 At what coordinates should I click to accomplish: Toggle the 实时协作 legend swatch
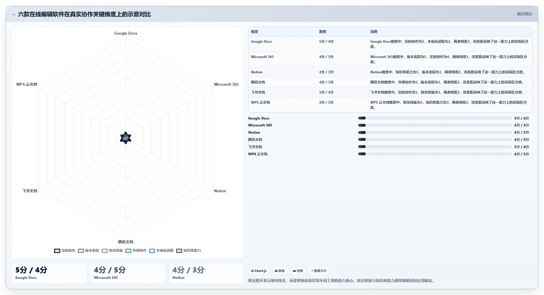(57, 251)
